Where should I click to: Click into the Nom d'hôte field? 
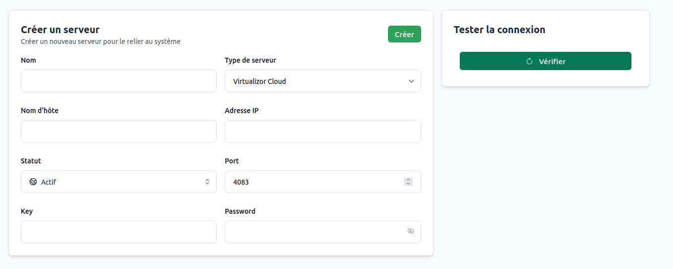[x=119, y=131]
